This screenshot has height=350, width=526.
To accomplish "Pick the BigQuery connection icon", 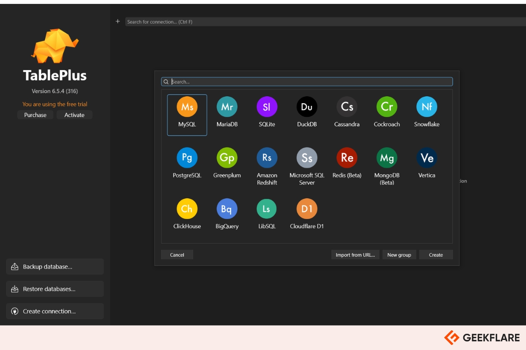I will pyautogui.click(x=227, y=209).
